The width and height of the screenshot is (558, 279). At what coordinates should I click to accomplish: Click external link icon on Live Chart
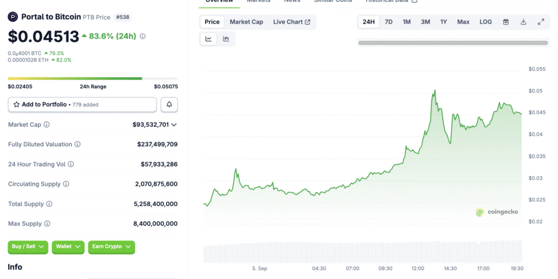point(307,22)
